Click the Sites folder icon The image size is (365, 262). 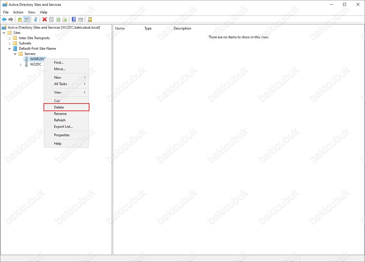(x=9, y=33)
